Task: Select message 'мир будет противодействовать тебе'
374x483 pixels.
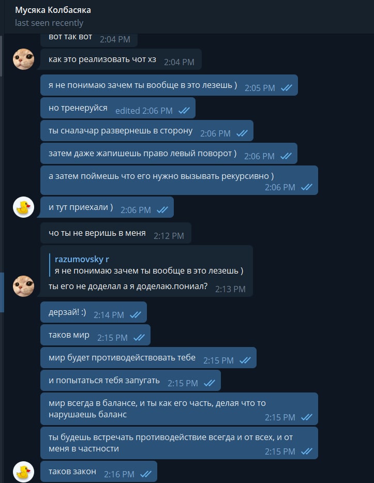Action: (148, 358)
